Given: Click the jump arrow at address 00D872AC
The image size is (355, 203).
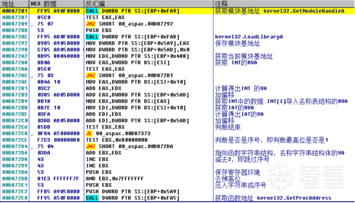Looking at the screenshot, I should point(32,77).
